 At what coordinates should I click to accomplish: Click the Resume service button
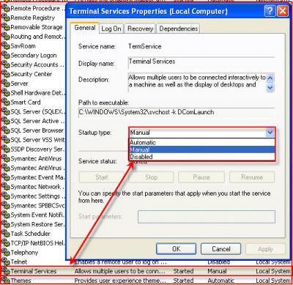tap(252, 177)
